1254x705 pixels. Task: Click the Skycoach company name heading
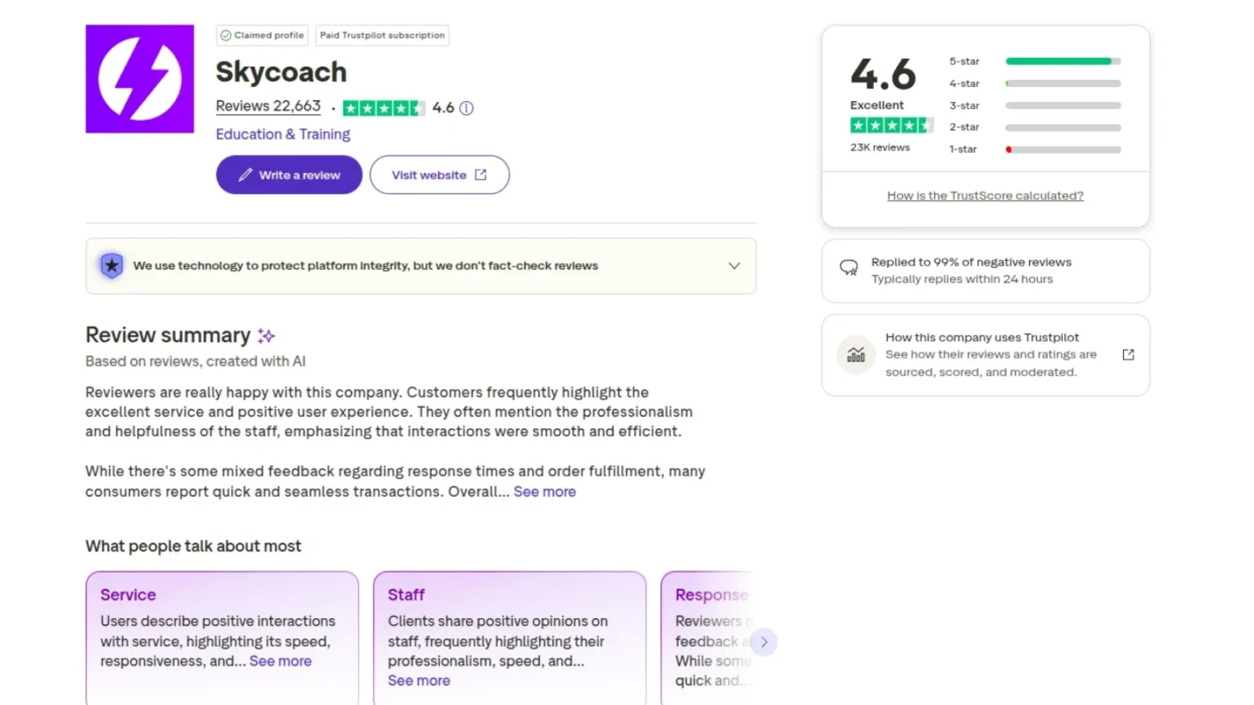281,71
